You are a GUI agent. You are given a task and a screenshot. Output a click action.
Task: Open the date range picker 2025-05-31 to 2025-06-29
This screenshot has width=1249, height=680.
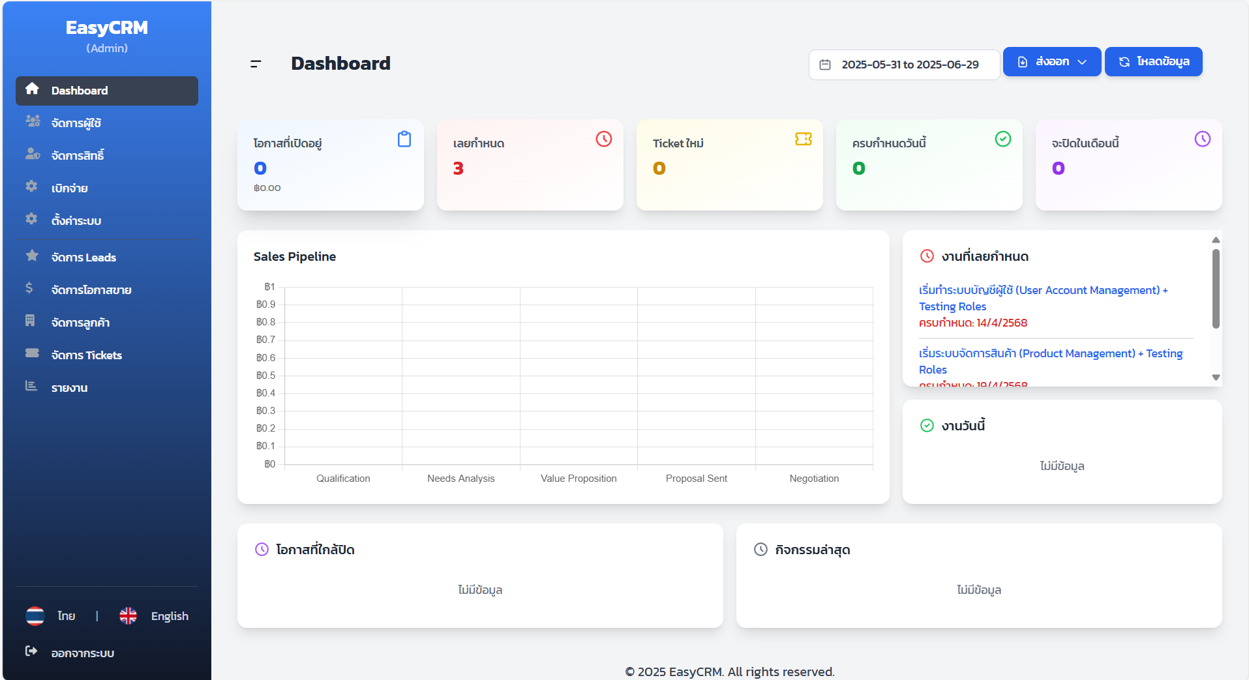click(904, 65)
